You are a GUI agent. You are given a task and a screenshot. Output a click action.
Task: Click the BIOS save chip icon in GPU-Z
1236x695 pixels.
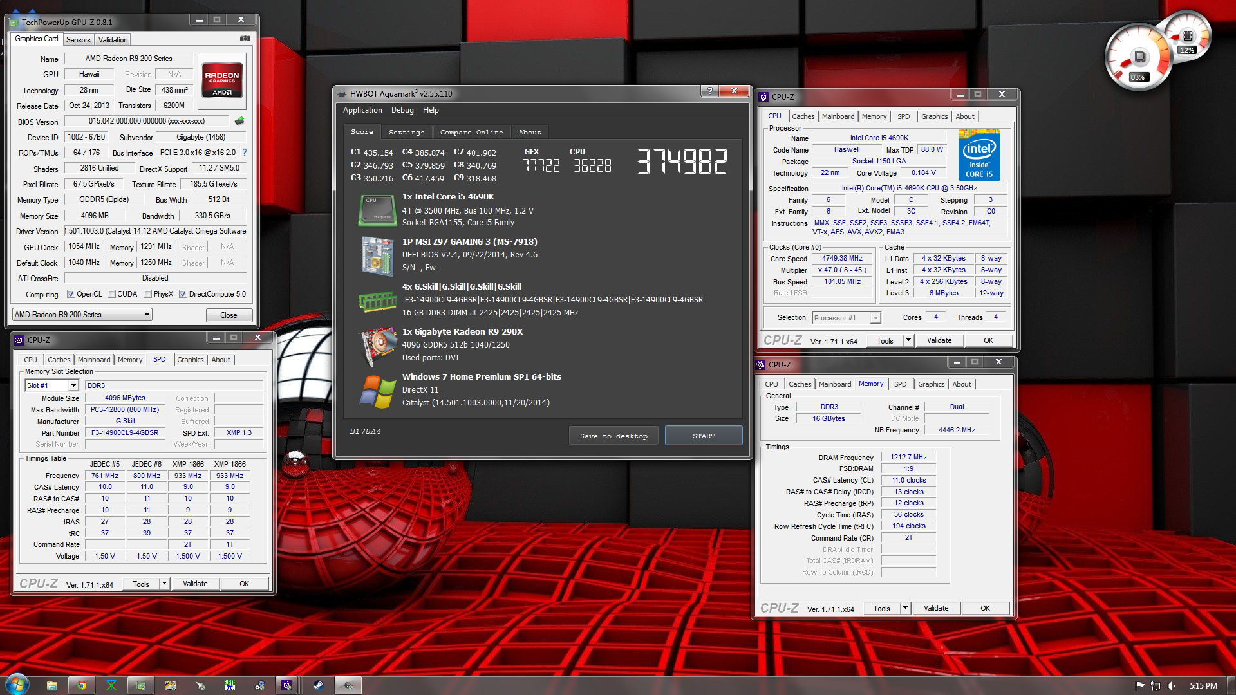tap(239, 121)
